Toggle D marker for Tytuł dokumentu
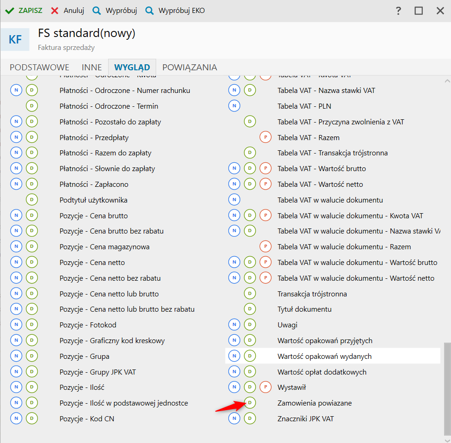 [x=250, y=309]
